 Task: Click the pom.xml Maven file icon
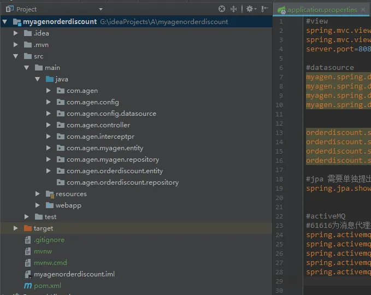[28, 286]
